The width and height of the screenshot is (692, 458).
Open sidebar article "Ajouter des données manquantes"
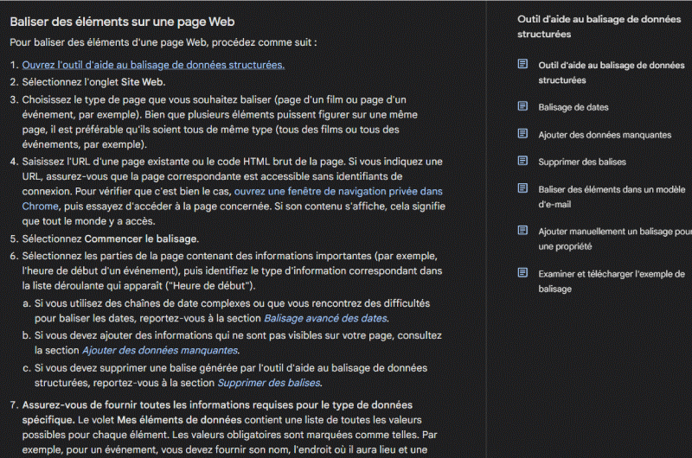[x=605, y=135]
